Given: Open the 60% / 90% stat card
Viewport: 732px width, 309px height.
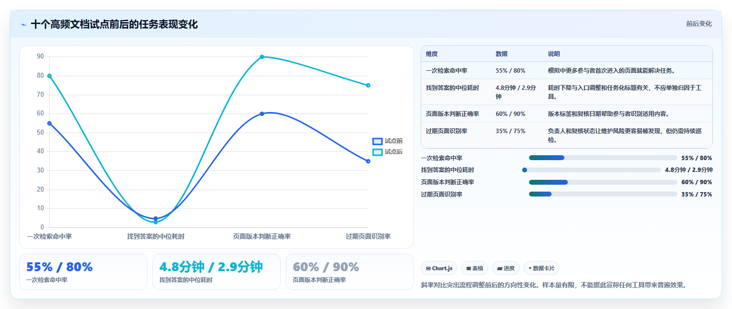Looking at the screenshot, I should click(350, 272).
